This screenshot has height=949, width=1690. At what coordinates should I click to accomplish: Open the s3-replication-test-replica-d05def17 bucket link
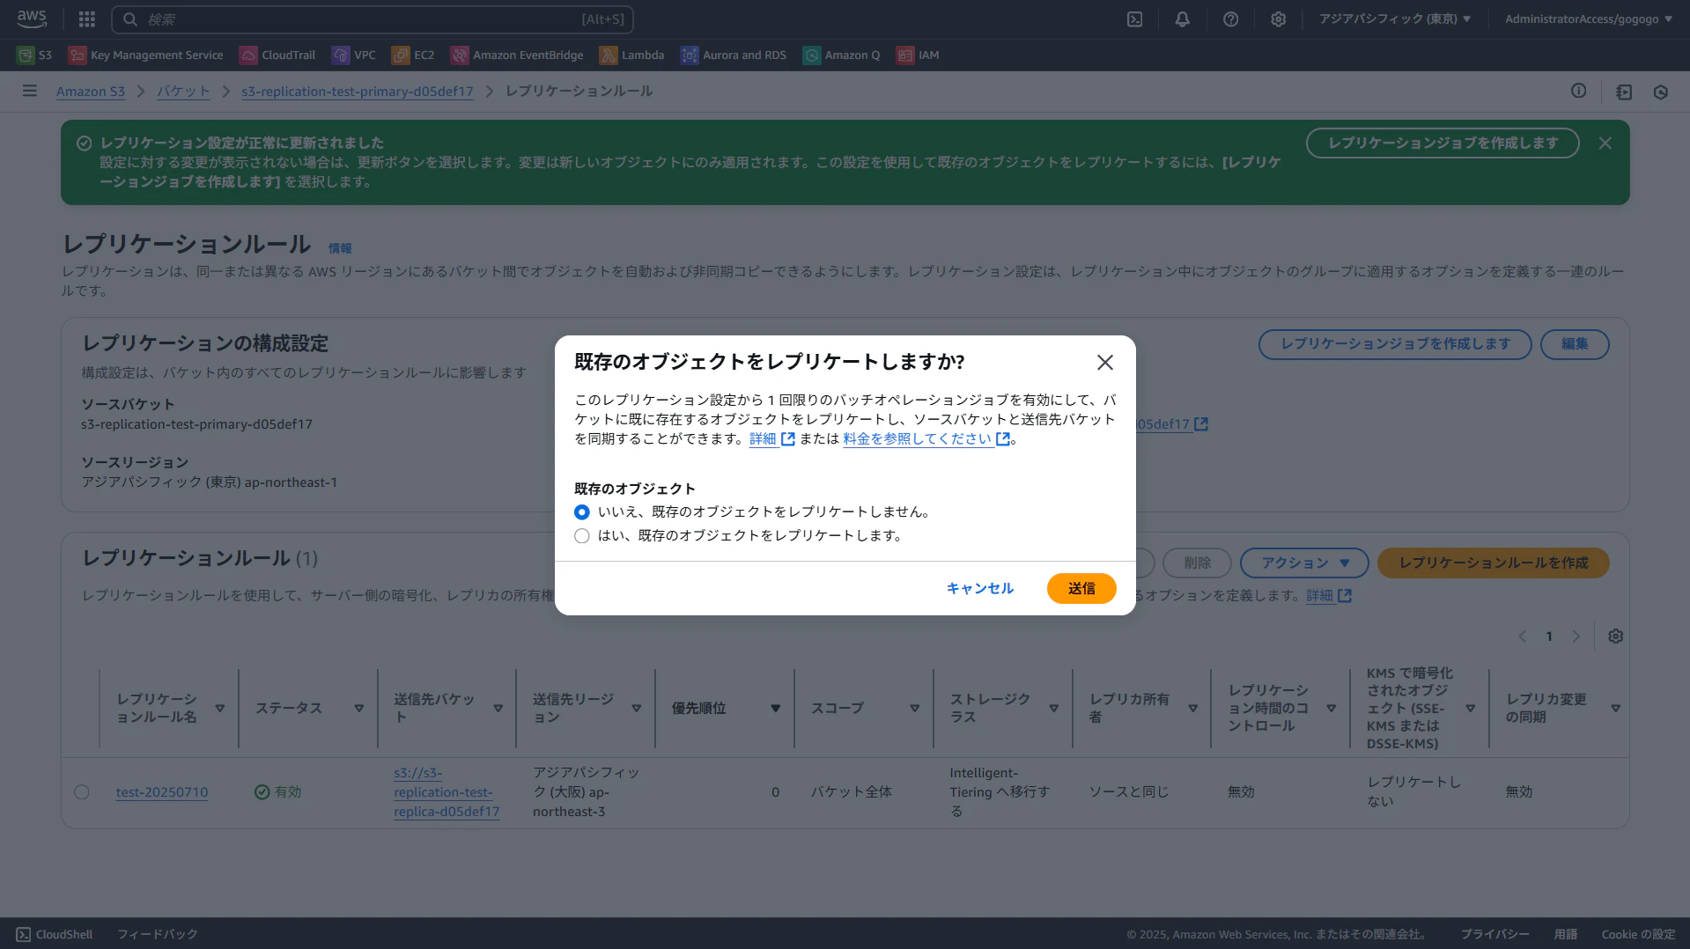coord(446,791)
